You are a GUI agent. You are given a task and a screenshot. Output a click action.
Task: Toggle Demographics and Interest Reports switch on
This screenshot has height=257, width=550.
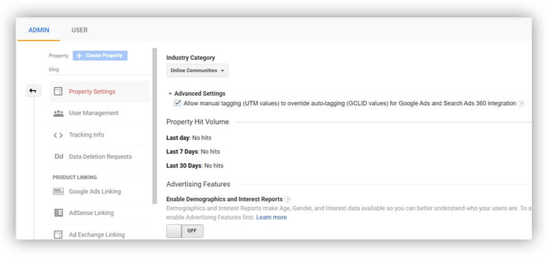[x=185, y=231]
